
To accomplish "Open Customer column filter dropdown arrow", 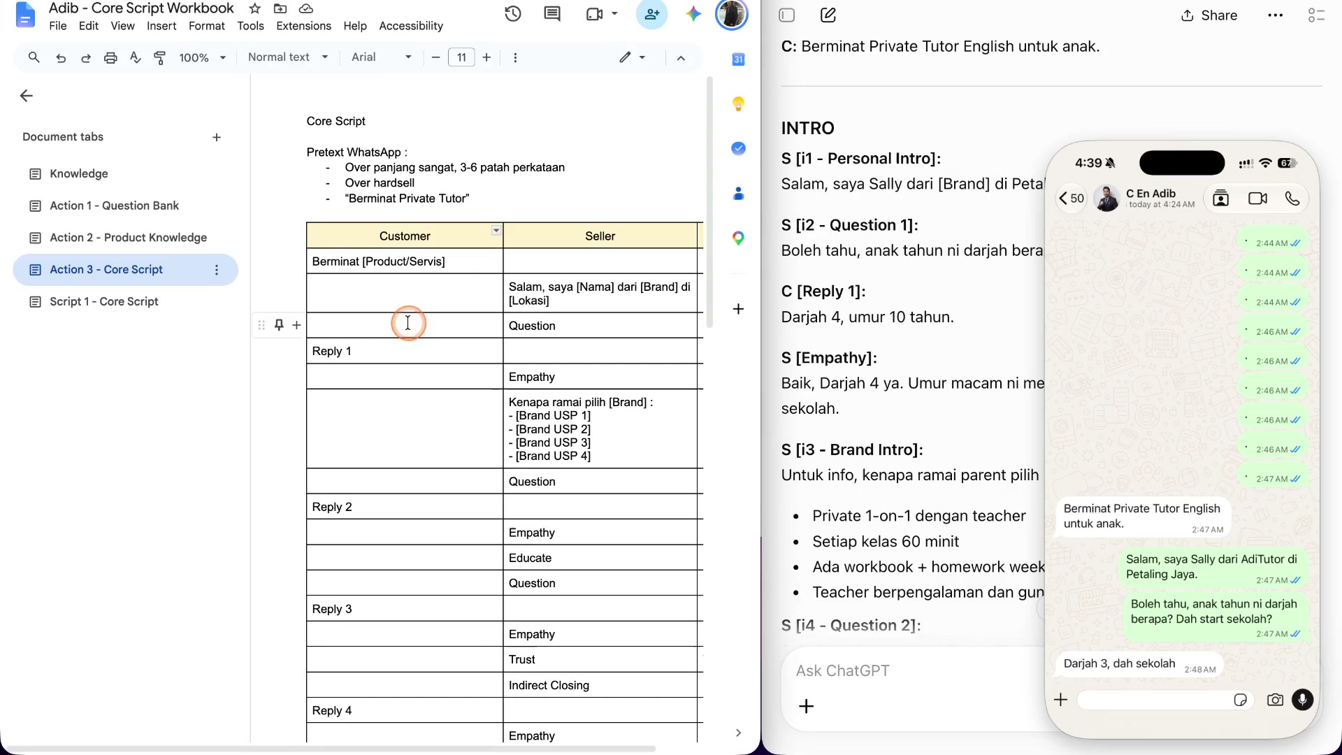I will point(496,231).
